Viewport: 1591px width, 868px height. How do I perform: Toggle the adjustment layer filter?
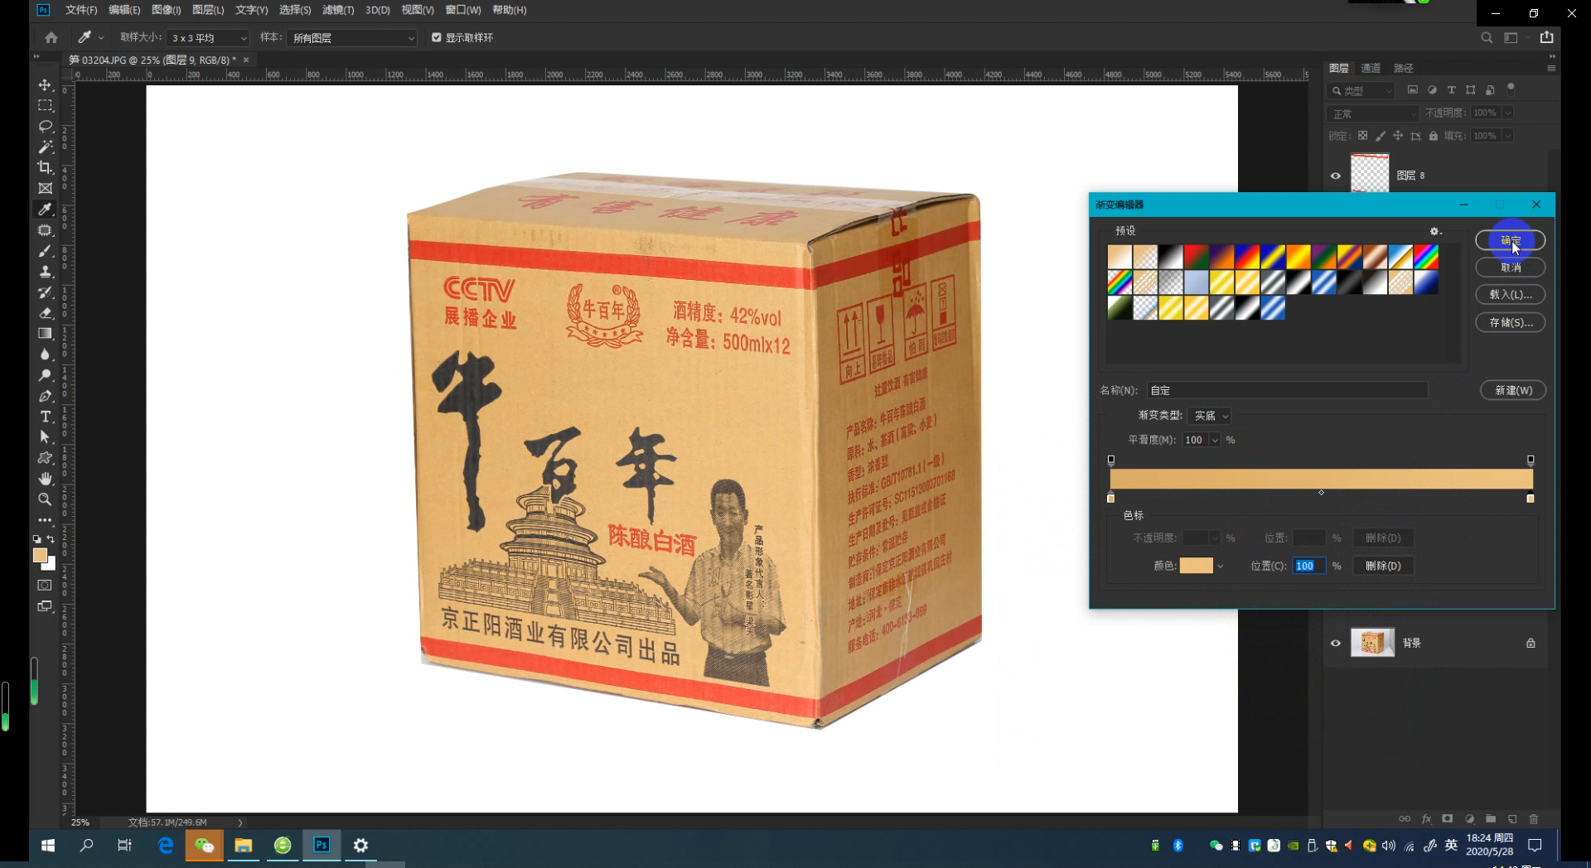click(1432, 89)
